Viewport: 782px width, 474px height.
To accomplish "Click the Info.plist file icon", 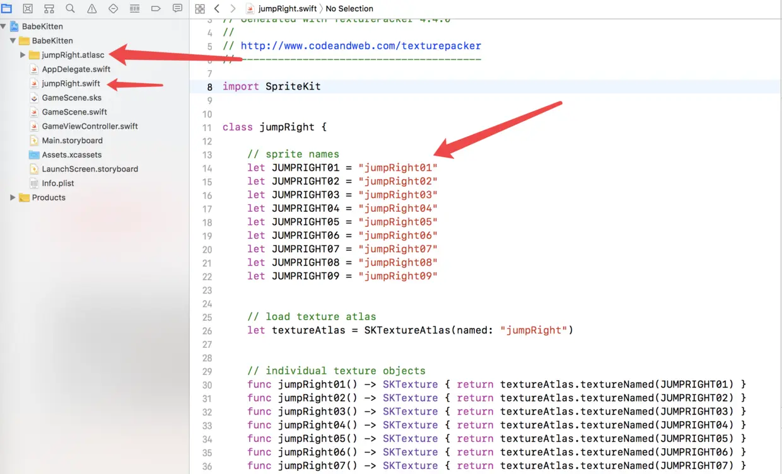I will click(35, 183).
